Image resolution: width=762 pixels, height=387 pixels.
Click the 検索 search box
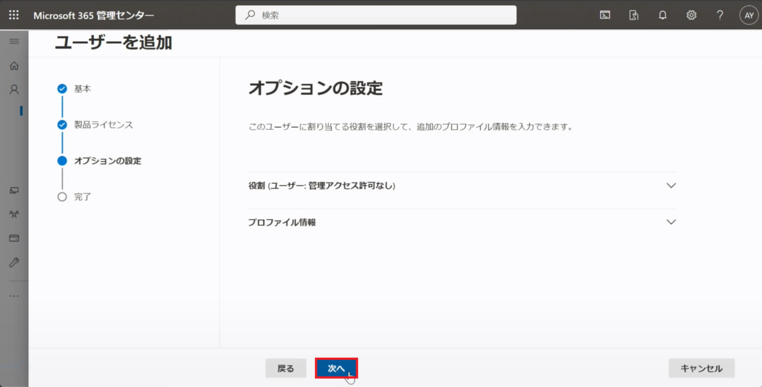(376, 15)
